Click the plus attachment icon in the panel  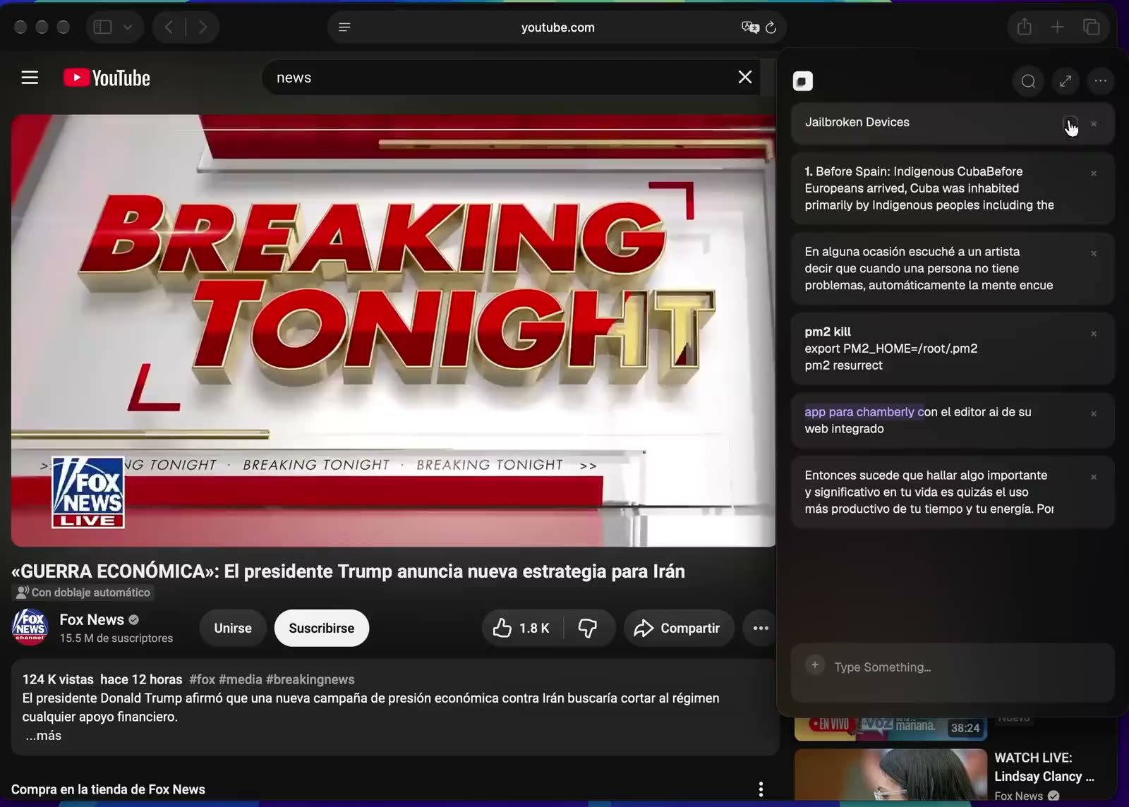point(815,665)
